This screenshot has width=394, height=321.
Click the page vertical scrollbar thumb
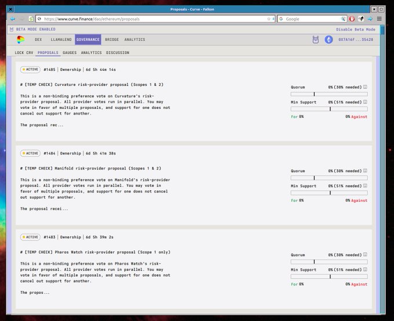[x=382, y=30]
